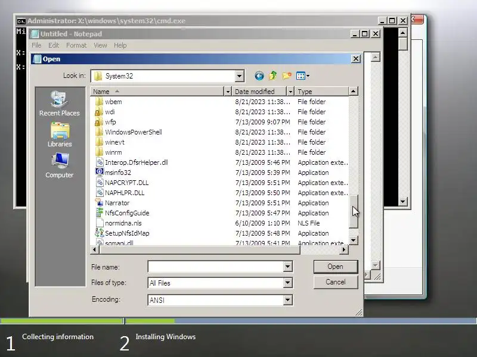Open Notepad Help menu
The image size is (477, 357).
point(120,45)
